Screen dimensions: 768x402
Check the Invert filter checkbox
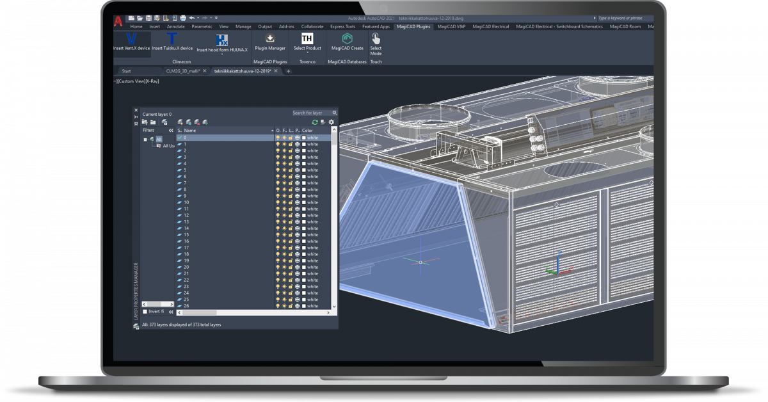[x=145, y=311]
